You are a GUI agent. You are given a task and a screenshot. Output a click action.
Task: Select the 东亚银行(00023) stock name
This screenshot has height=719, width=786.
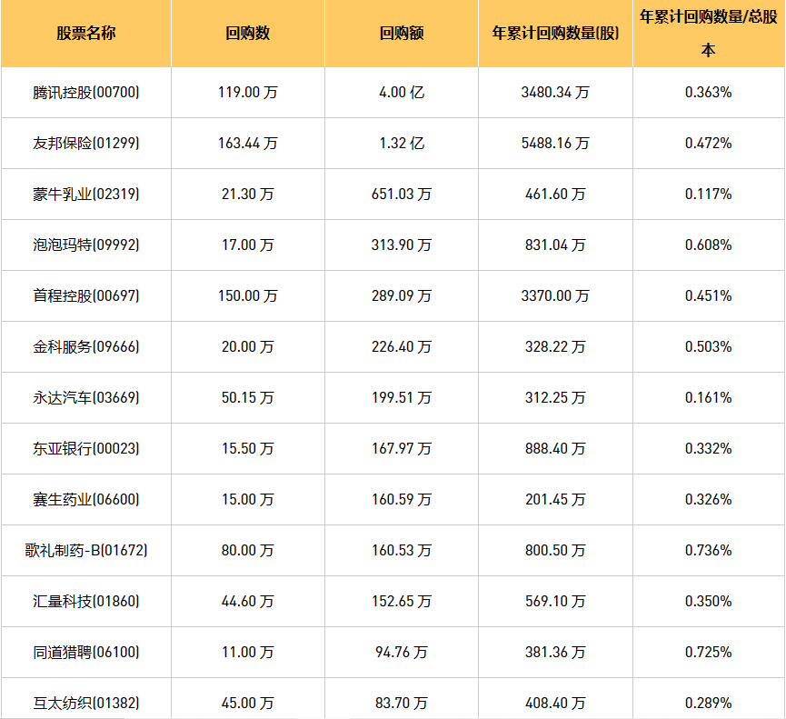85,449
